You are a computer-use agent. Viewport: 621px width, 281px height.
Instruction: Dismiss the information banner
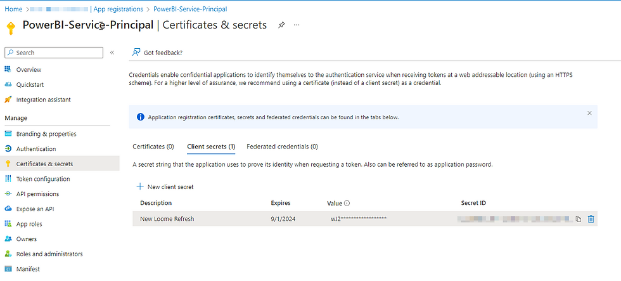589,113
